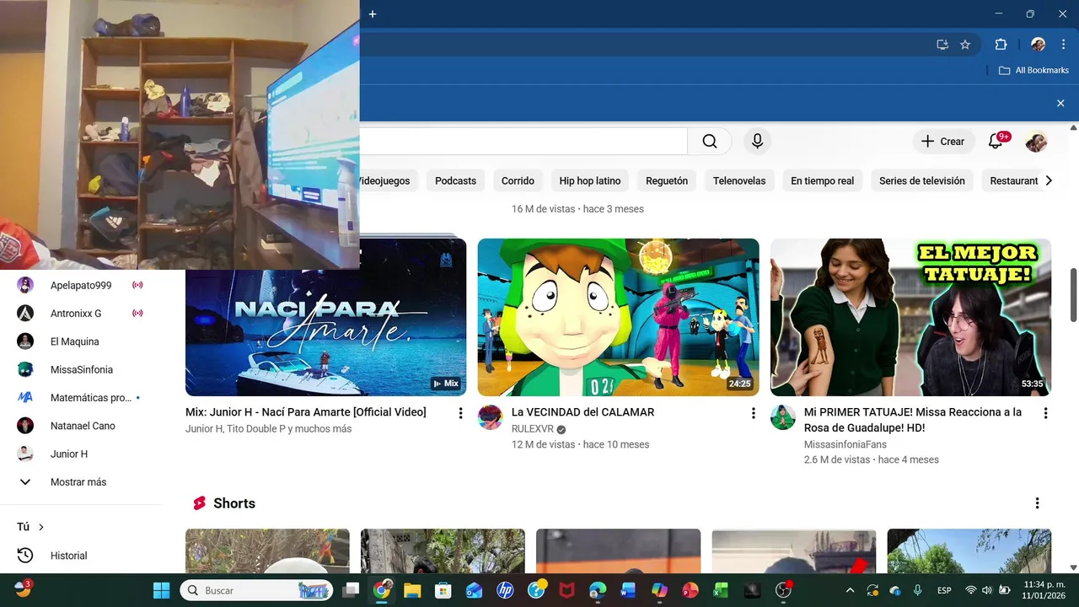Open the Chrome three-dot menu
Viewport: 1079px width, 607px height.
click(1063, 45)
